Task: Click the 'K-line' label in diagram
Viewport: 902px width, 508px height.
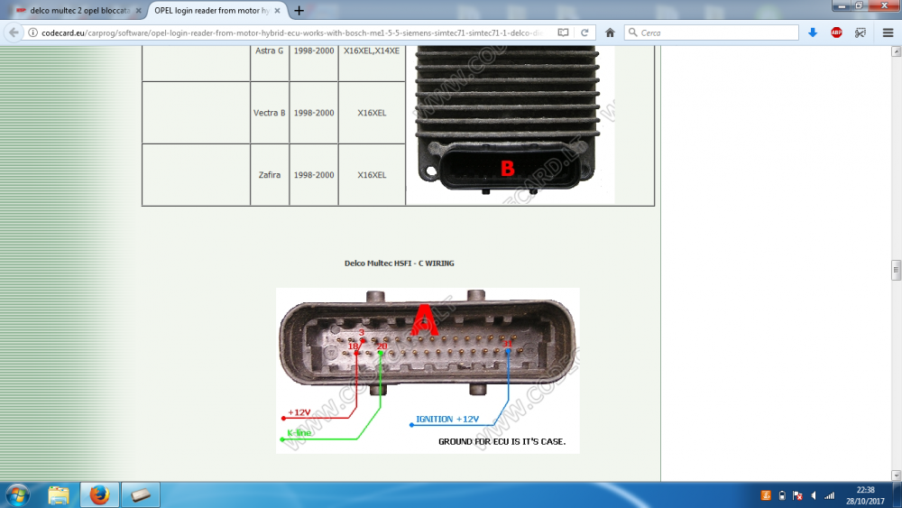Action: pyautogui.click(x=299, y=432)
